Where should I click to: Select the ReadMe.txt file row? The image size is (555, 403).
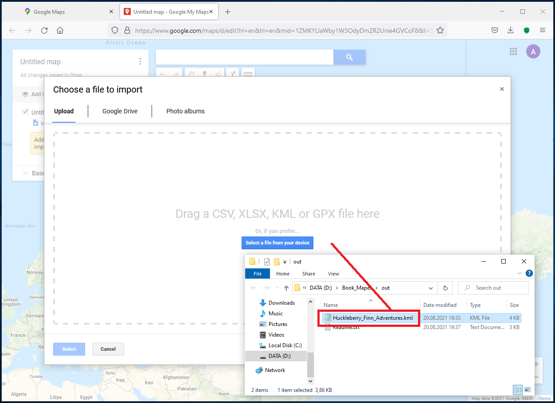tap(421, 327)
